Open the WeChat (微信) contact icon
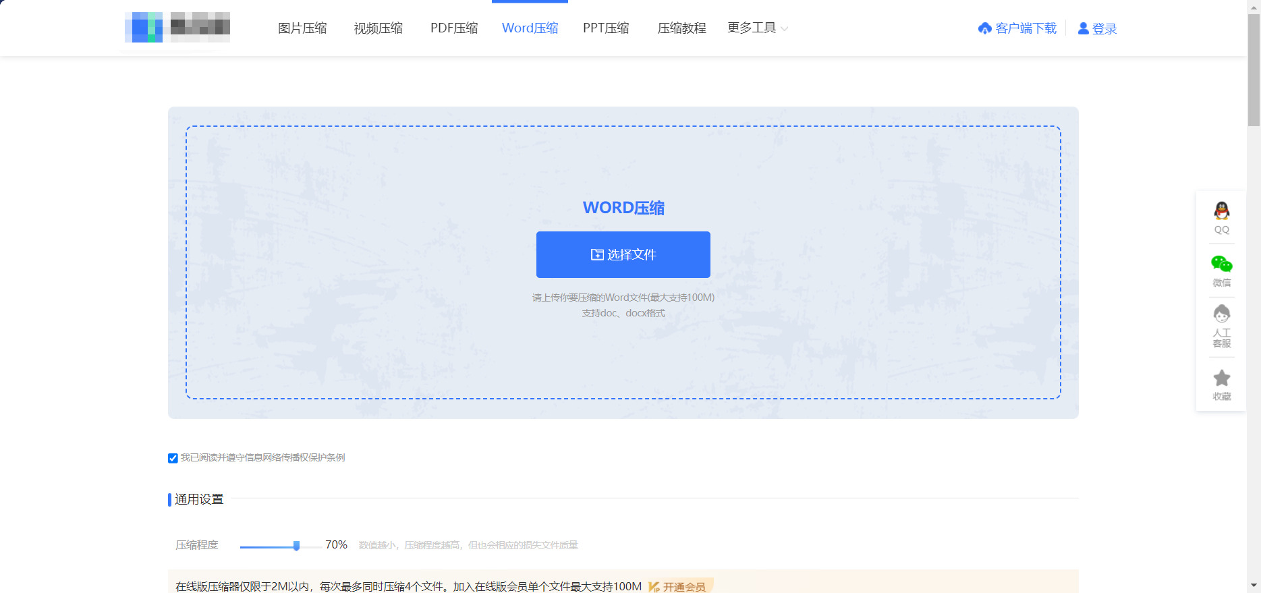Image resolution: width=1261 pixels, height=593 pixels. coord(1221,264)
